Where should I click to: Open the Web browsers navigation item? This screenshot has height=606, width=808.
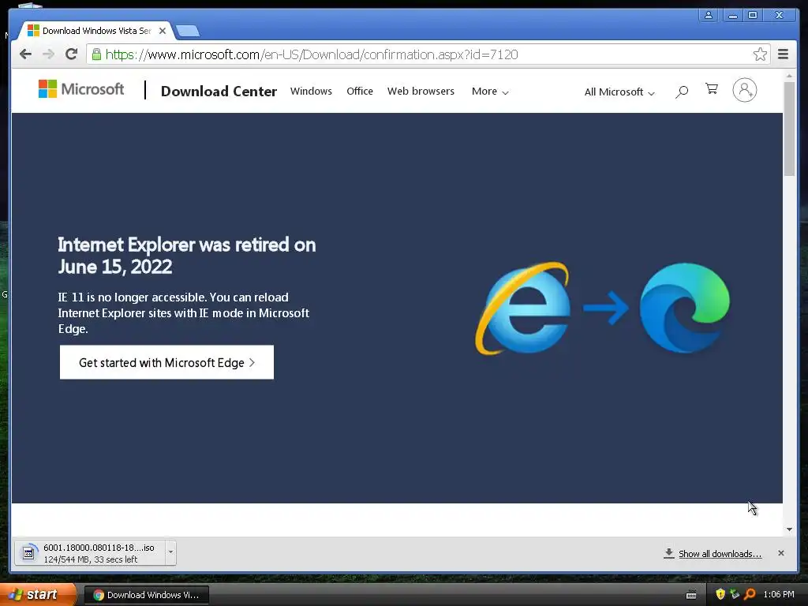tap(421, 92)
